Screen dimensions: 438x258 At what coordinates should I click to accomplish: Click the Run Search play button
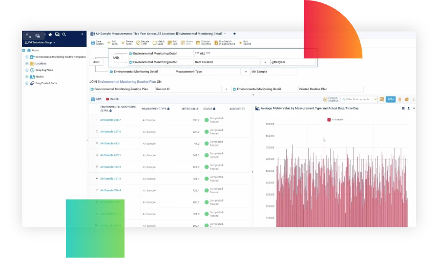[x=245, y=43]
